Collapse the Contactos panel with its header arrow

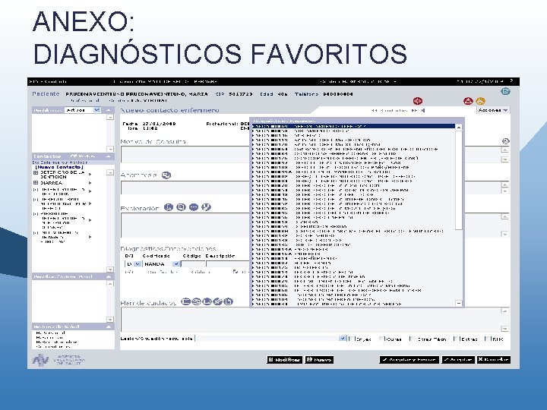[x=109, y=156]
